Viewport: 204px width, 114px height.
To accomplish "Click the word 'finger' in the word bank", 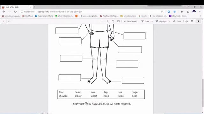I will (x=135, y=92).
